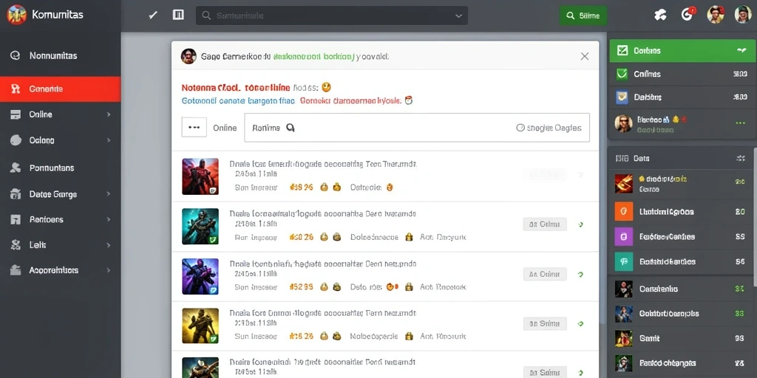Open the red armored game thumbnail

[x=200, y=176]
